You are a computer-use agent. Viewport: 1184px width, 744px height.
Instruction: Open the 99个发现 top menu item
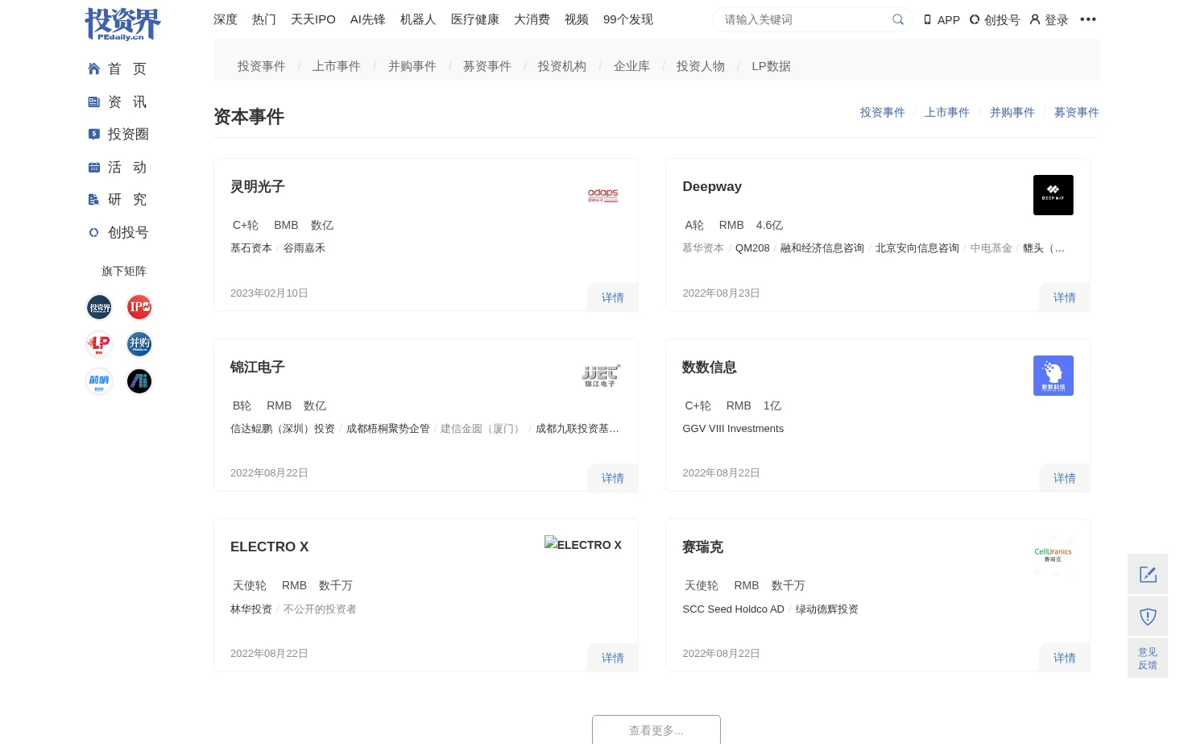coord(628,19)
